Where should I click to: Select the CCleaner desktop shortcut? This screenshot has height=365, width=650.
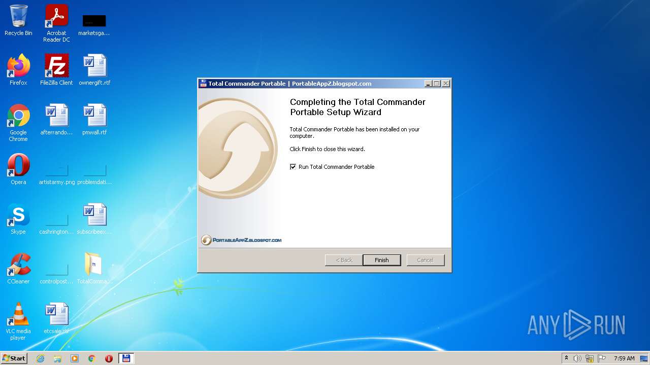18,269
